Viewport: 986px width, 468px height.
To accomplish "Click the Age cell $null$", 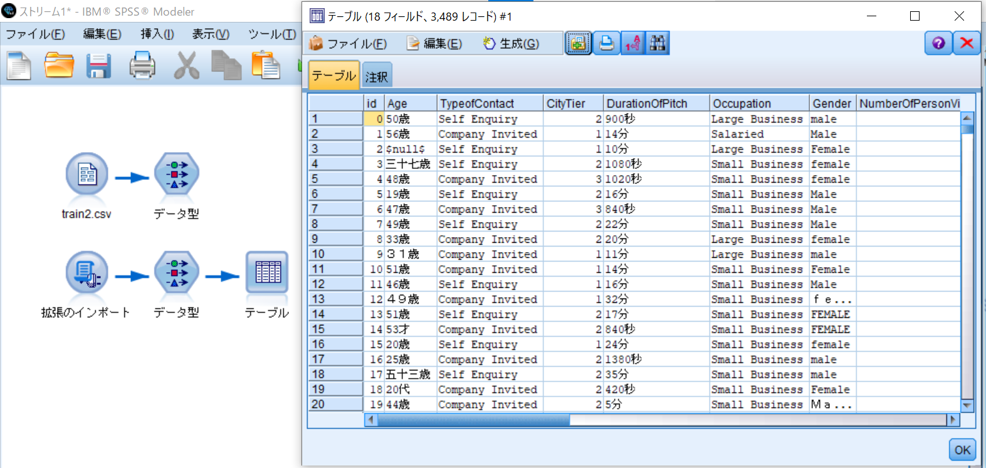I will [411, 149].
